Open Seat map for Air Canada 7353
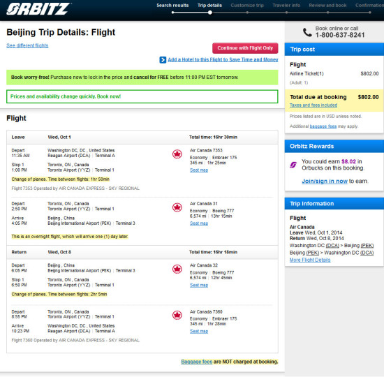384x377 pixels. (x=199, y=170)
